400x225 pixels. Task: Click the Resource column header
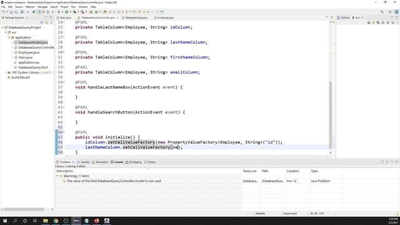click(x=251, y=171)
